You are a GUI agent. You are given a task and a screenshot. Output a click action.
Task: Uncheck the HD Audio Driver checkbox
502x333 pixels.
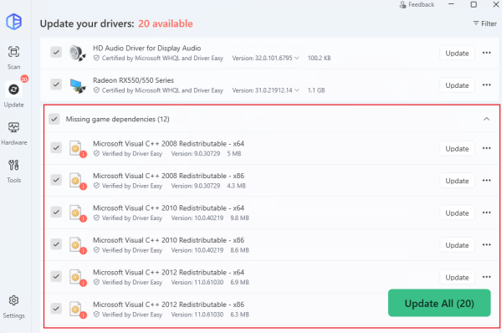56,52
